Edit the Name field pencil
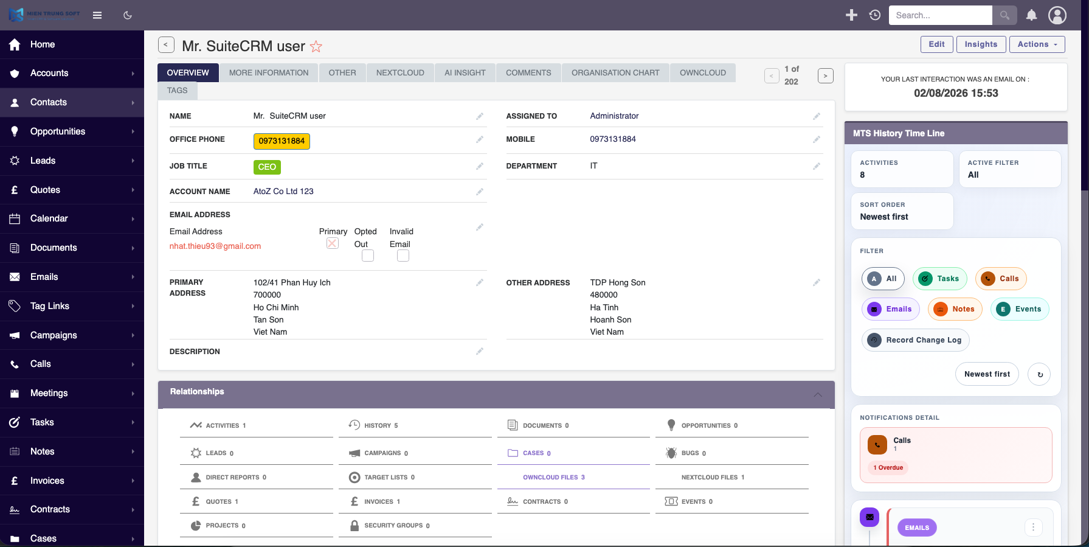This screenshot has height=547, width=1089. click(x=480, y=116)
